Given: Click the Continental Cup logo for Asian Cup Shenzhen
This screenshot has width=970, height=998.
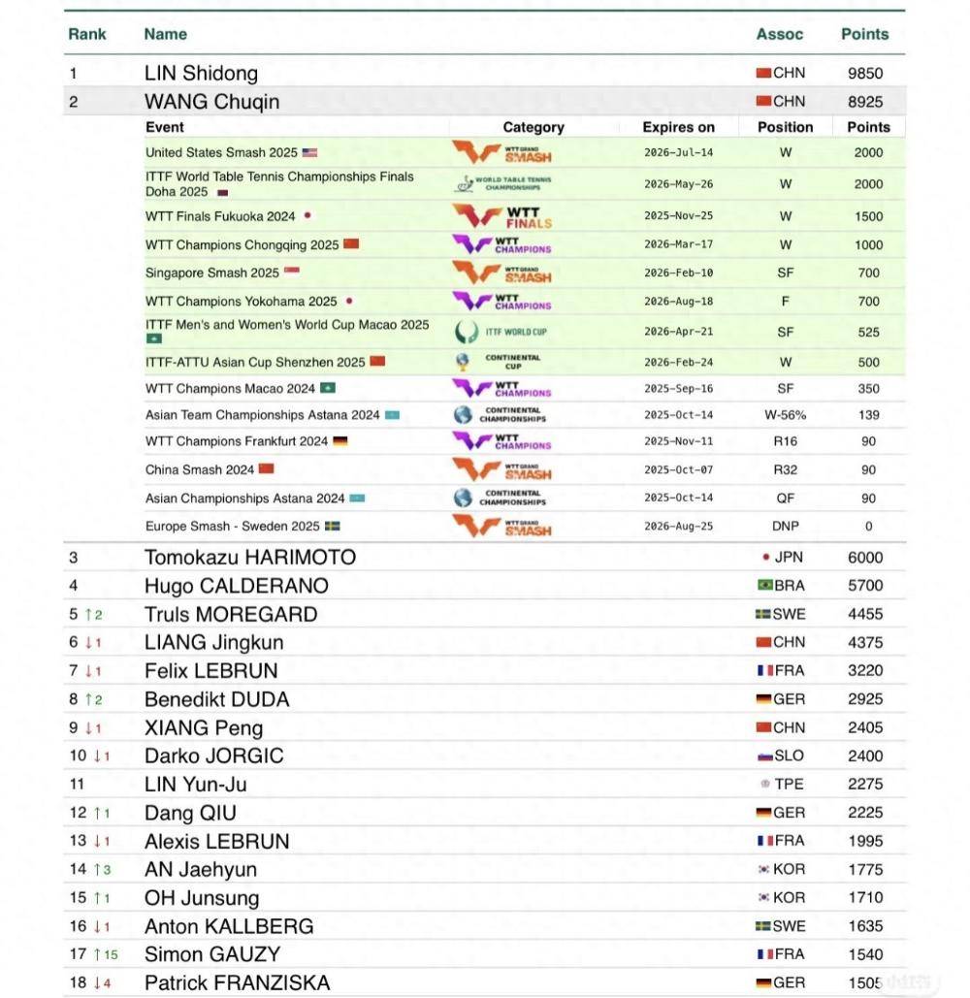Looking at the screenshot, I should 499,362.
